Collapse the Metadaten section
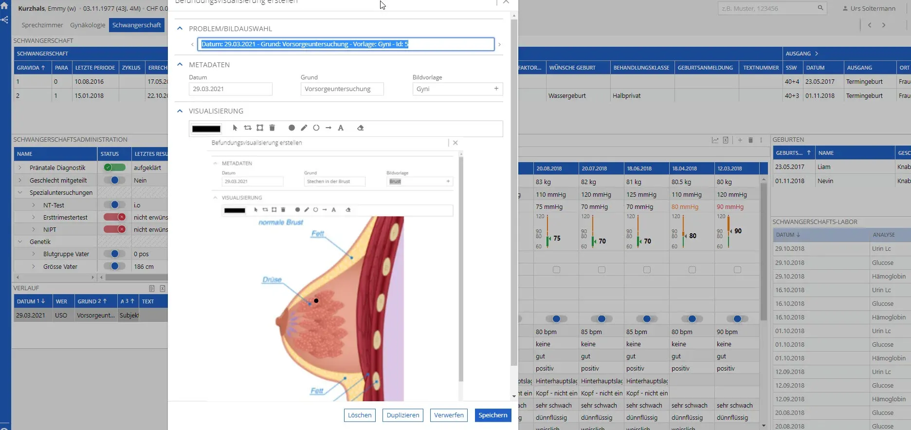Image resolution: width=911 pixels, height=430 pixels. click(180, 64)
